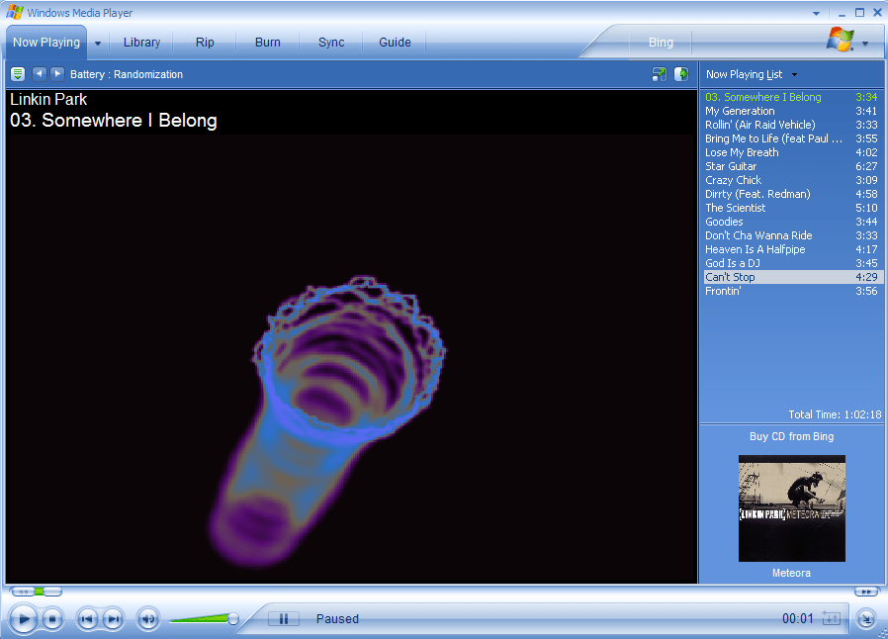Click the Stop playback button

[x=53, y=619]
